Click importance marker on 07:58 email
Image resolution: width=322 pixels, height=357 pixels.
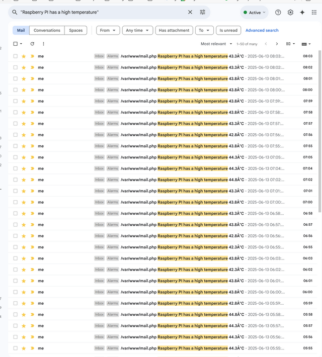point(32,112)
